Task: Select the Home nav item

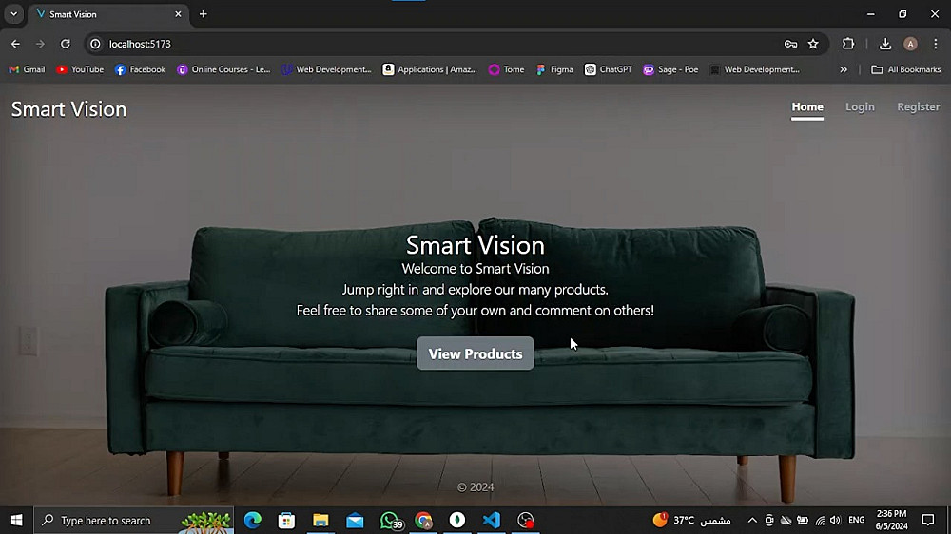Action: tap(807, 107)
